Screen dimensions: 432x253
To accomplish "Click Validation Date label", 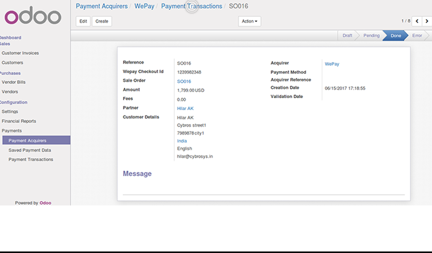I will point(287,96).
